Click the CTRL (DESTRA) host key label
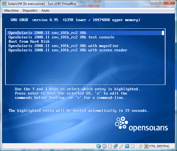This screenshot has height=151, width=177. [x=159, y=146]
